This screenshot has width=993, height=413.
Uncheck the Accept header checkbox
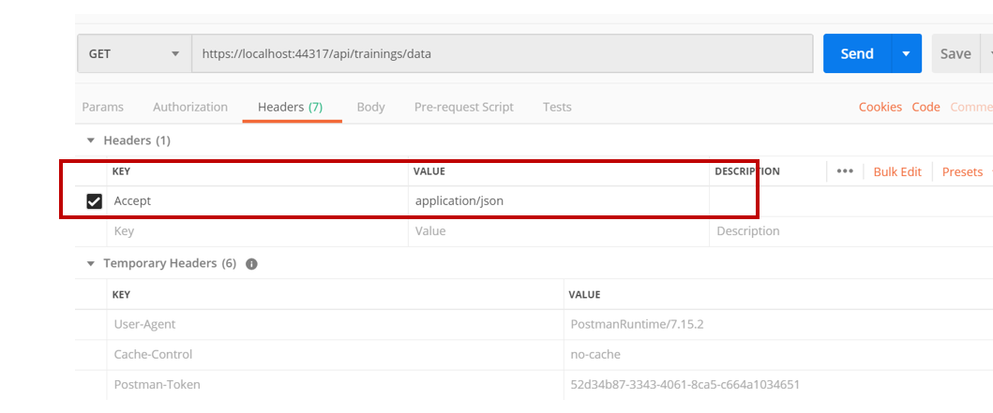tap(94, 201)
